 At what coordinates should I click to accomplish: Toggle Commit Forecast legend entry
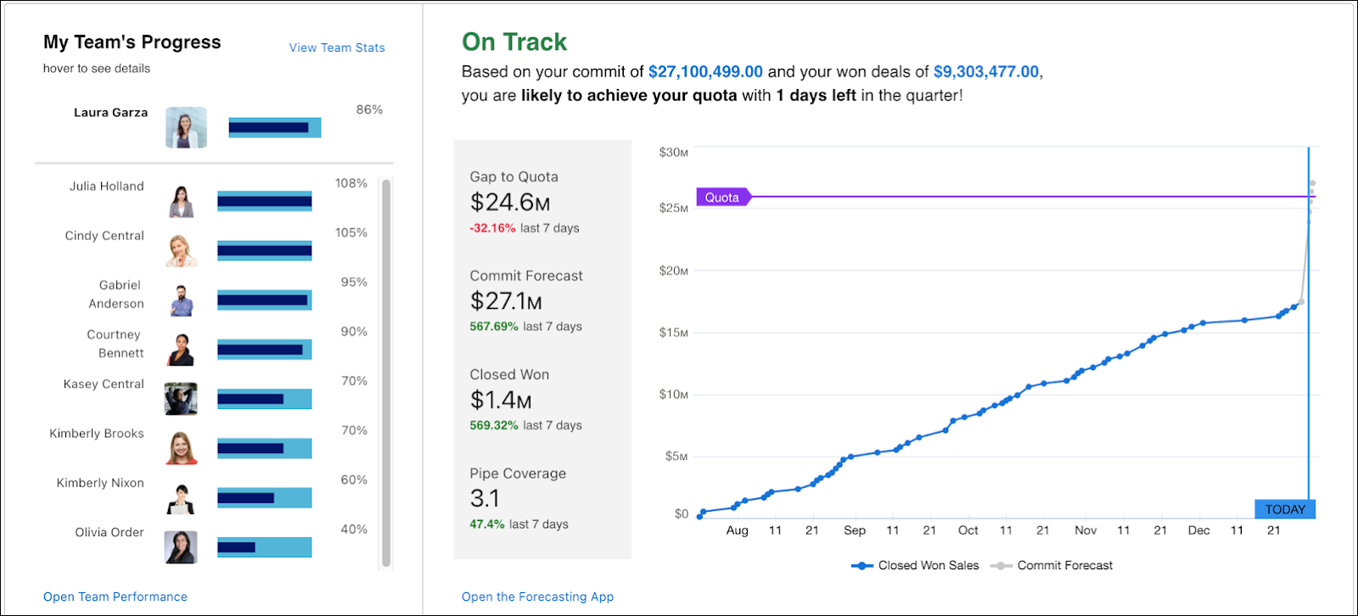[1052, 565]
